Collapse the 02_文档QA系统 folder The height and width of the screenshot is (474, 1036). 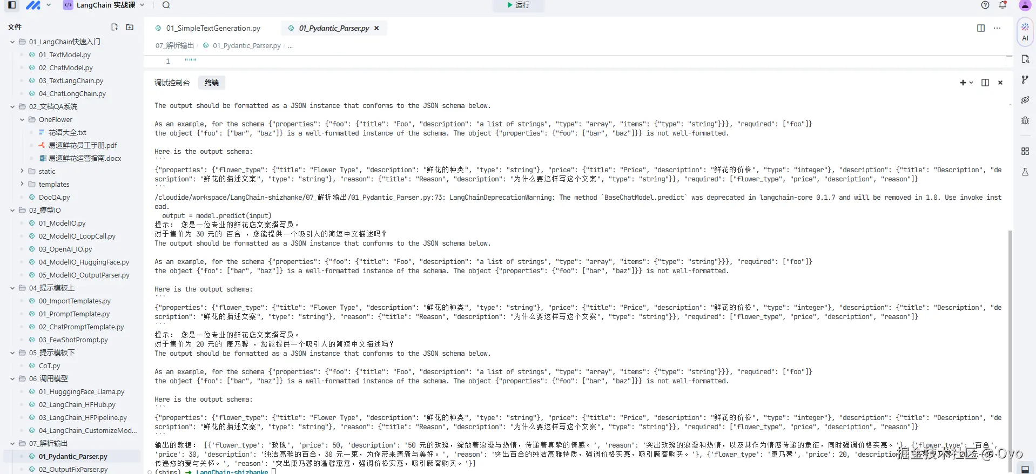point(12,106)
